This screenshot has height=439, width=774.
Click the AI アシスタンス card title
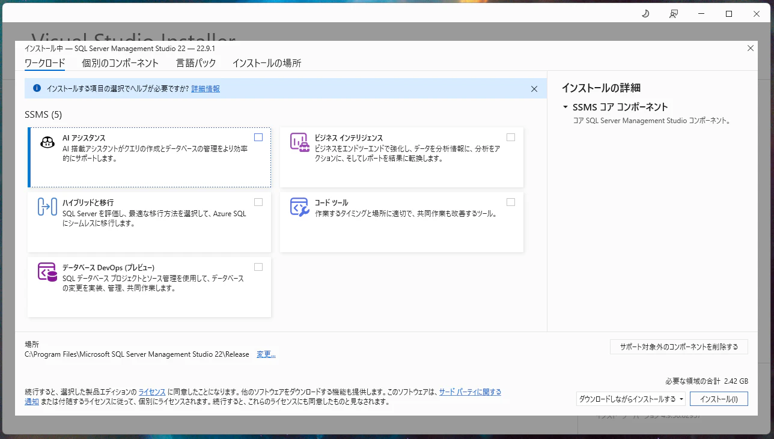[84, 138]
